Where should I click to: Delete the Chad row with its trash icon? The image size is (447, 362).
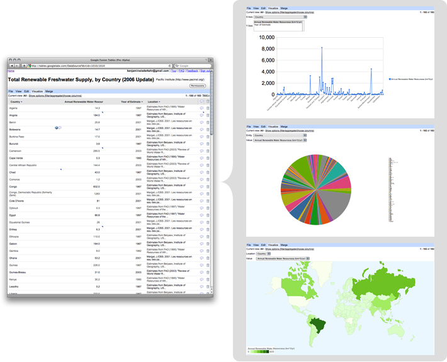click(x=208, y=173)
